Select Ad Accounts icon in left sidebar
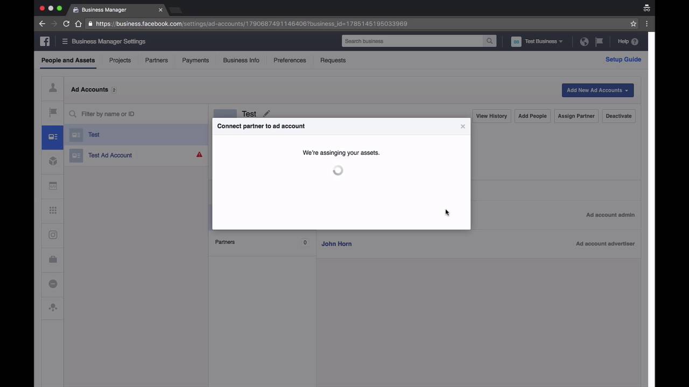Viewport: 689px width, 387px height. [x=53, y=137]
